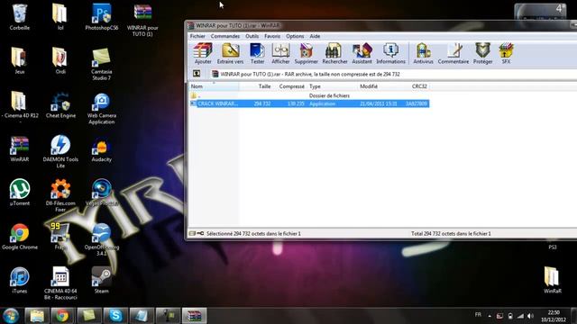Click the archive path address field
The image size is (577, 324).
coord(393,74)
